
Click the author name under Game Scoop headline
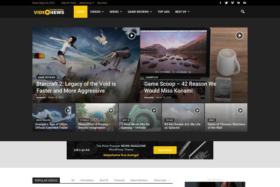pyautogui.click(x=149, y=98)
